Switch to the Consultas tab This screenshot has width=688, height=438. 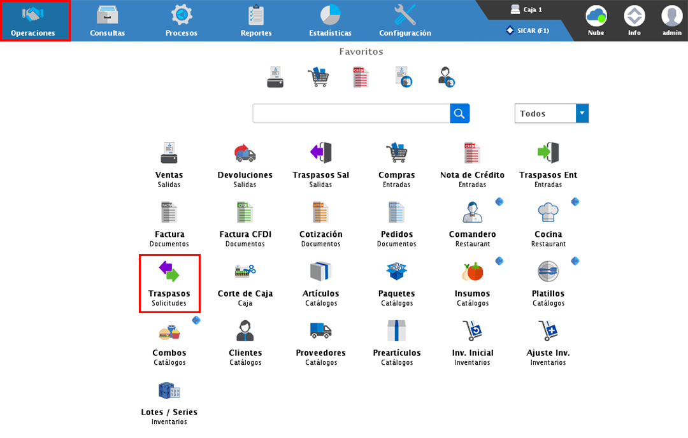click(x=107, y=21)
